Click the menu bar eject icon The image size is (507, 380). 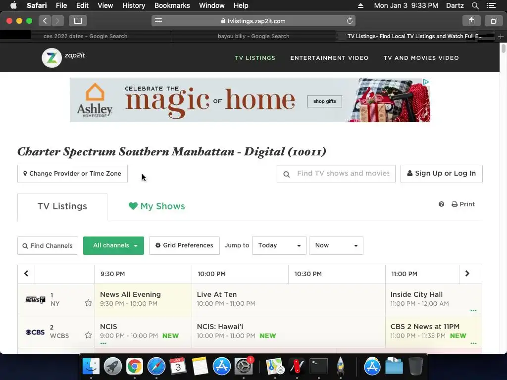pyautogui.click(x=360, y=5)
